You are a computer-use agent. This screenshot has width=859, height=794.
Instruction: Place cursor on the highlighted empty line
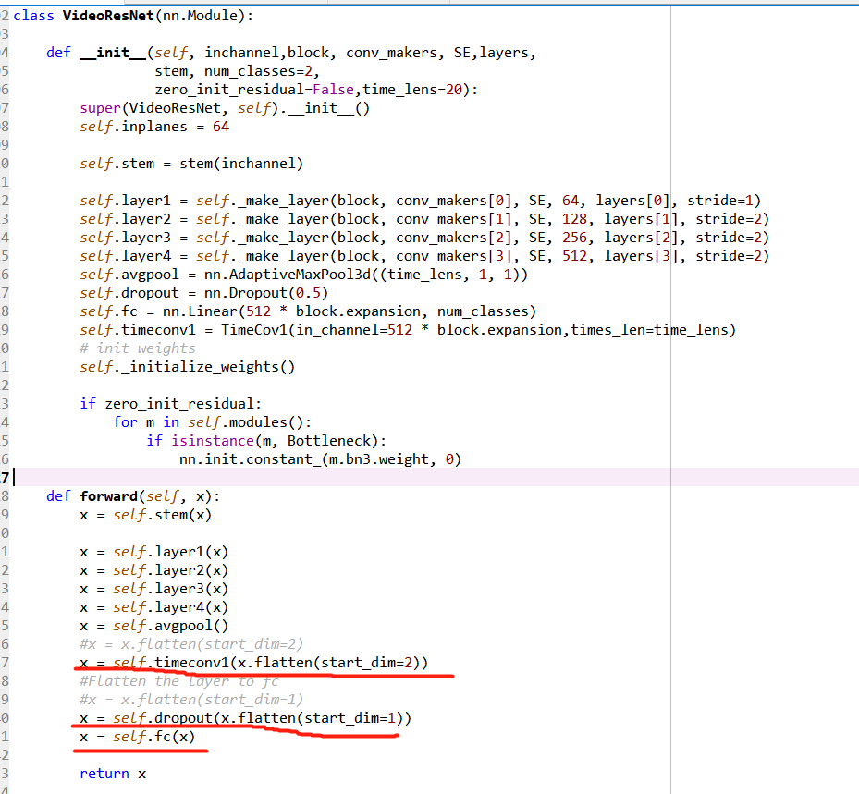tap(370, 477)
